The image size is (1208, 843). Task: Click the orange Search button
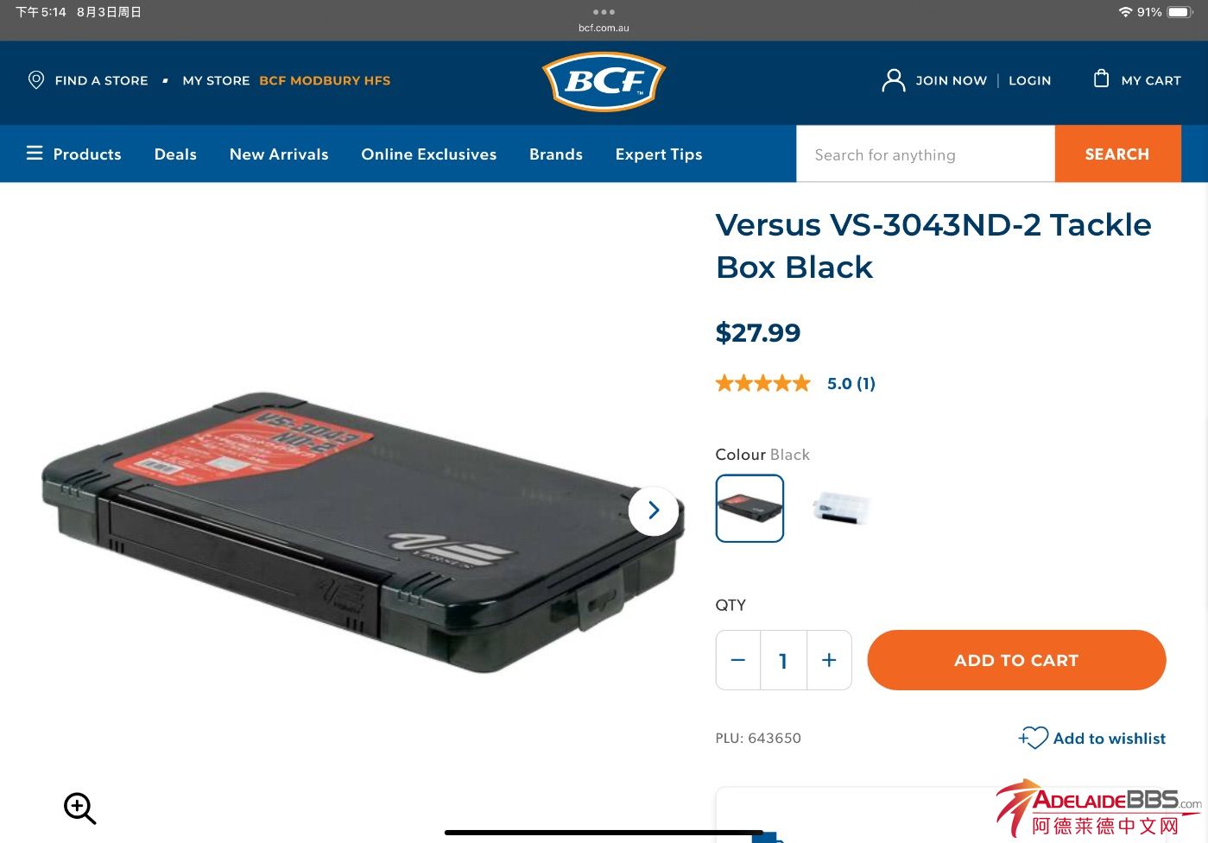(x=1117, y=154)
